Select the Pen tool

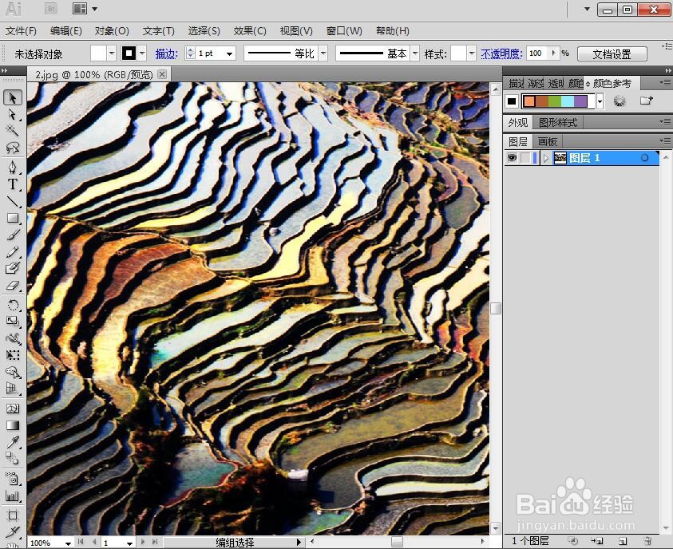13,167
